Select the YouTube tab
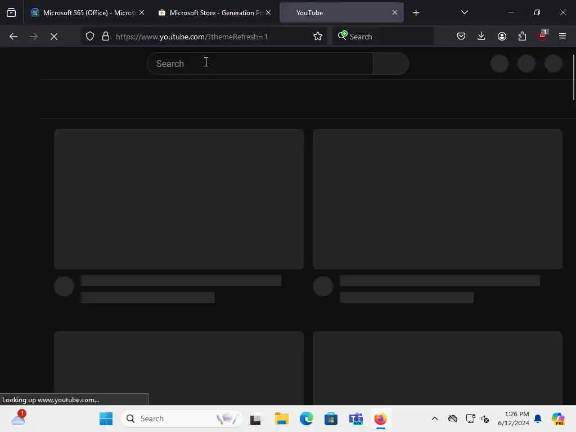The height and width of the screenshot is (432, 576). 341,12
